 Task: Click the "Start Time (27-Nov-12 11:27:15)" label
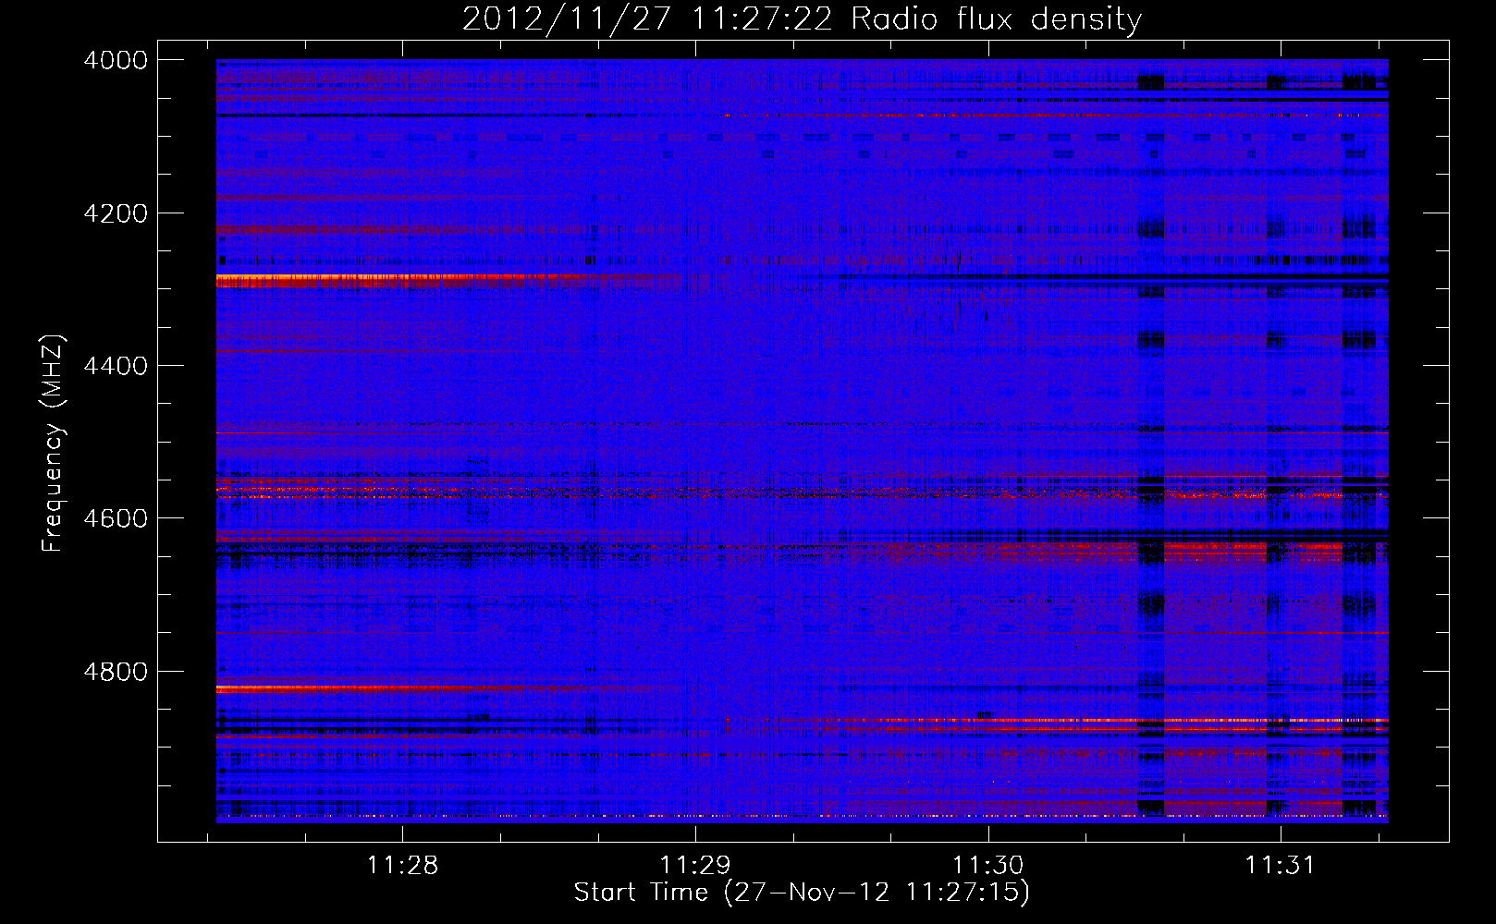click(802, 893)
